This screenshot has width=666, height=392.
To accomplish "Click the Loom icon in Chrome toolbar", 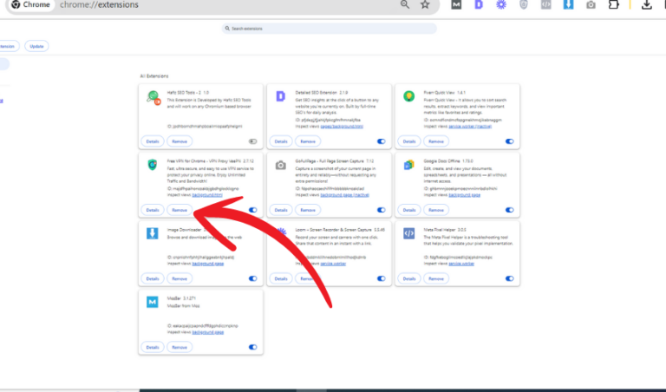I will click(501, 5).
